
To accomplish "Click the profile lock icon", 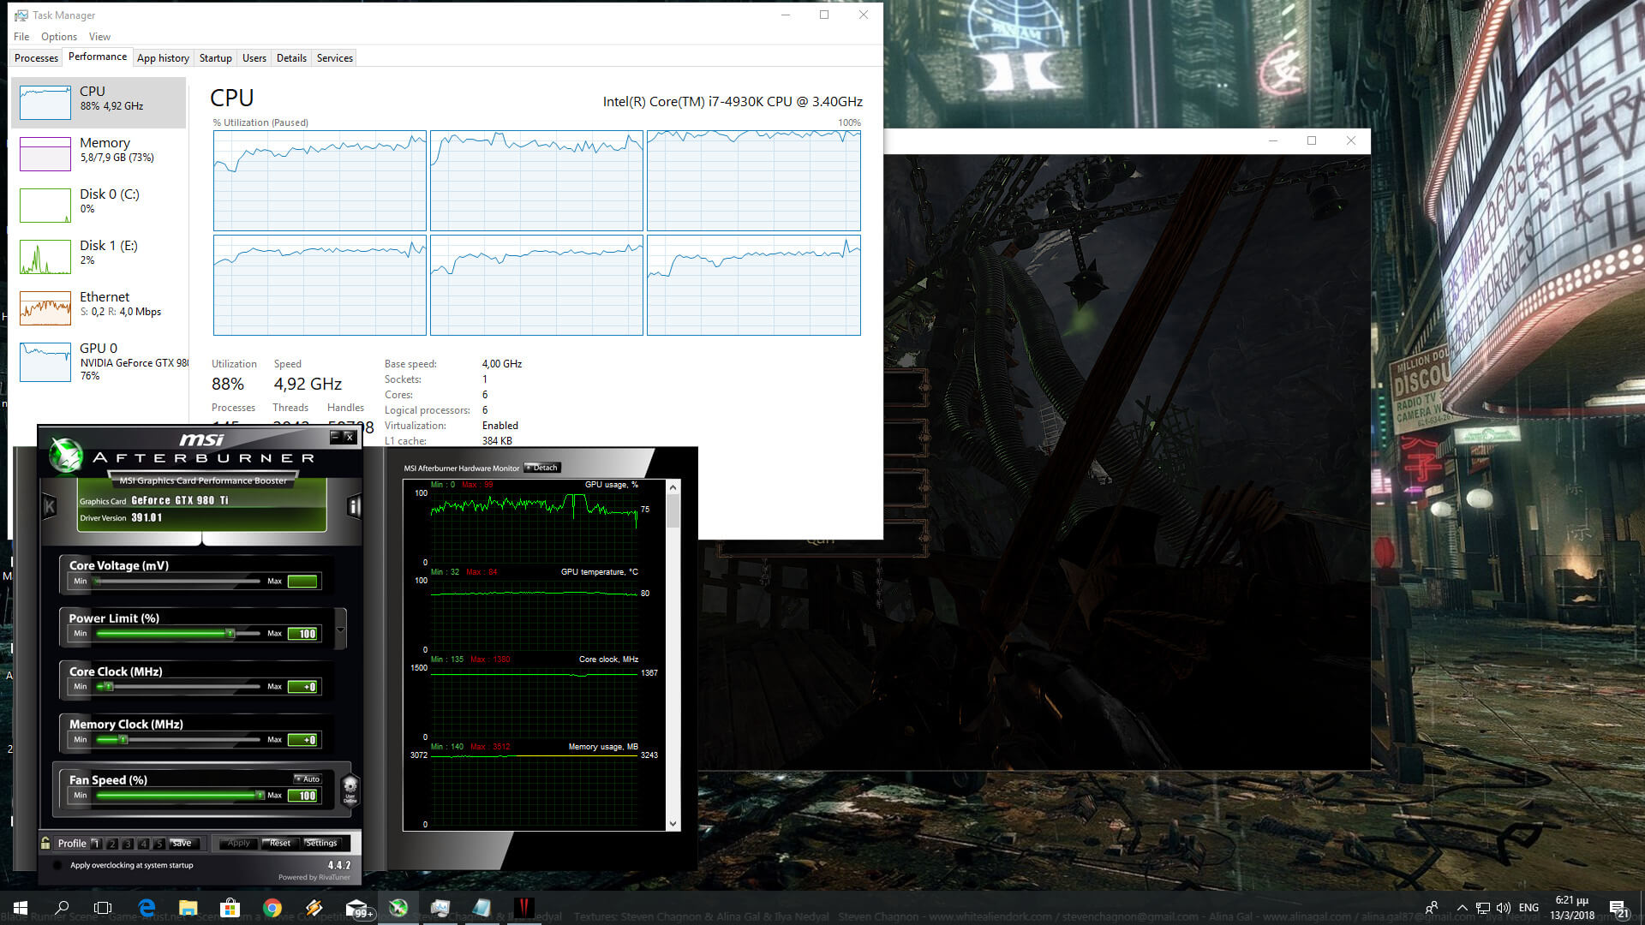I will click(45, 844).
